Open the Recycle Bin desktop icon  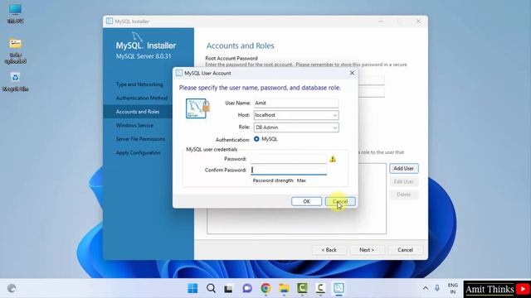tap(15, 81)
